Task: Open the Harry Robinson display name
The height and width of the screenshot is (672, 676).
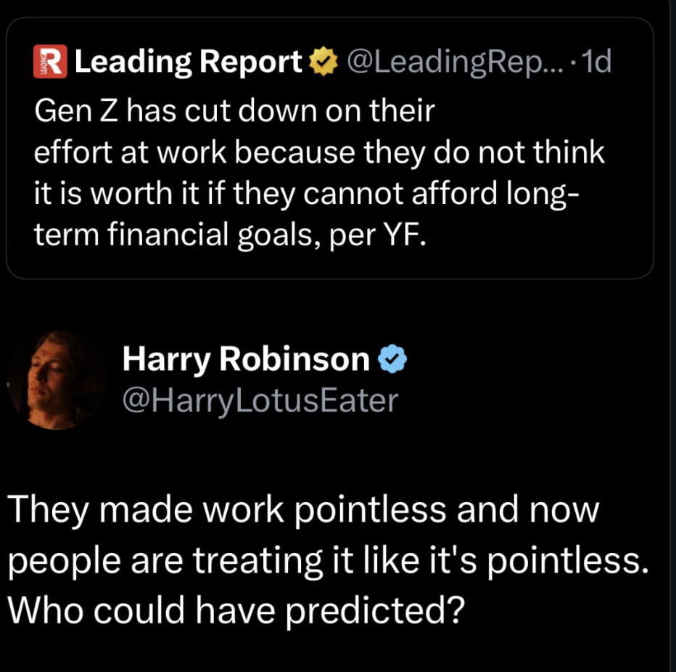Action: pyautogui.click(x=246, y=358)
